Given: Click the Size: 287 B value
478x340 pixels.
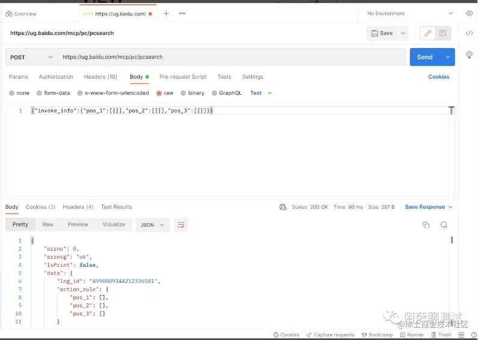Looking at the screenshot, I should (x=381, y=207).
